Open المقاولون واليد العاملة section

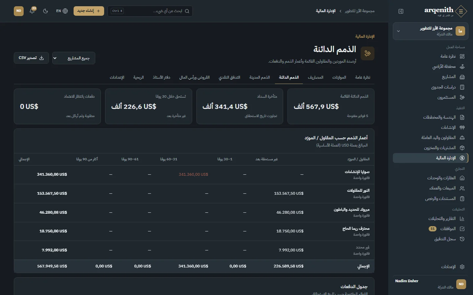(x=430, y=138)
